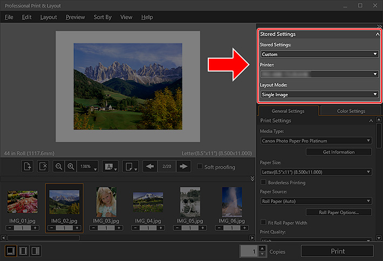
Task: Enable Soft proofing checkbox
Action: click(200, 167)
